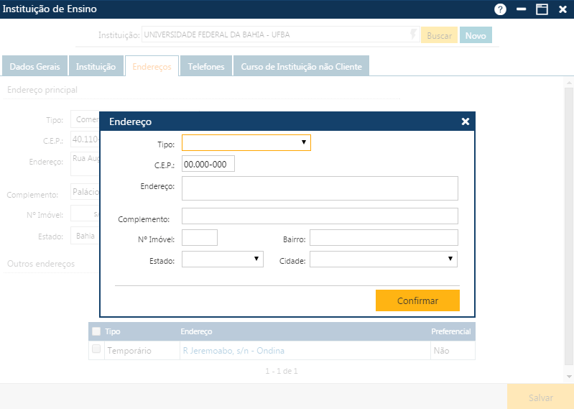Expand the Estado dropdown in dialog
The image size is (574, 409).
coord(223,259)
